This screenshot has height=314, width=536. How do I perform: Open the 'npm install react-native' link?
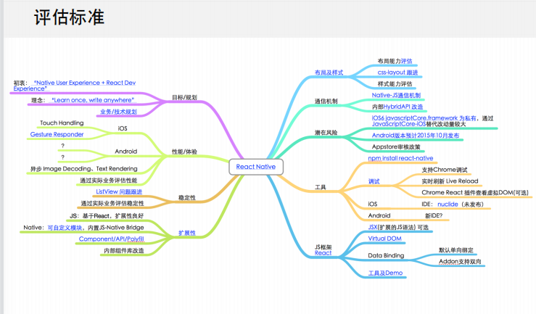pos(400,158)
